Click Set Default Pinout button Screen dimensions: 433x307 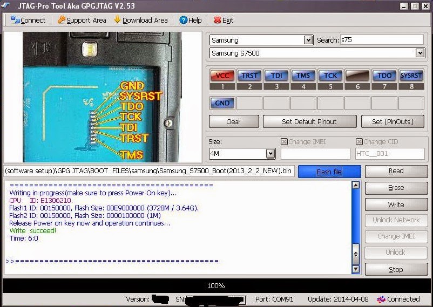(309, 122)
